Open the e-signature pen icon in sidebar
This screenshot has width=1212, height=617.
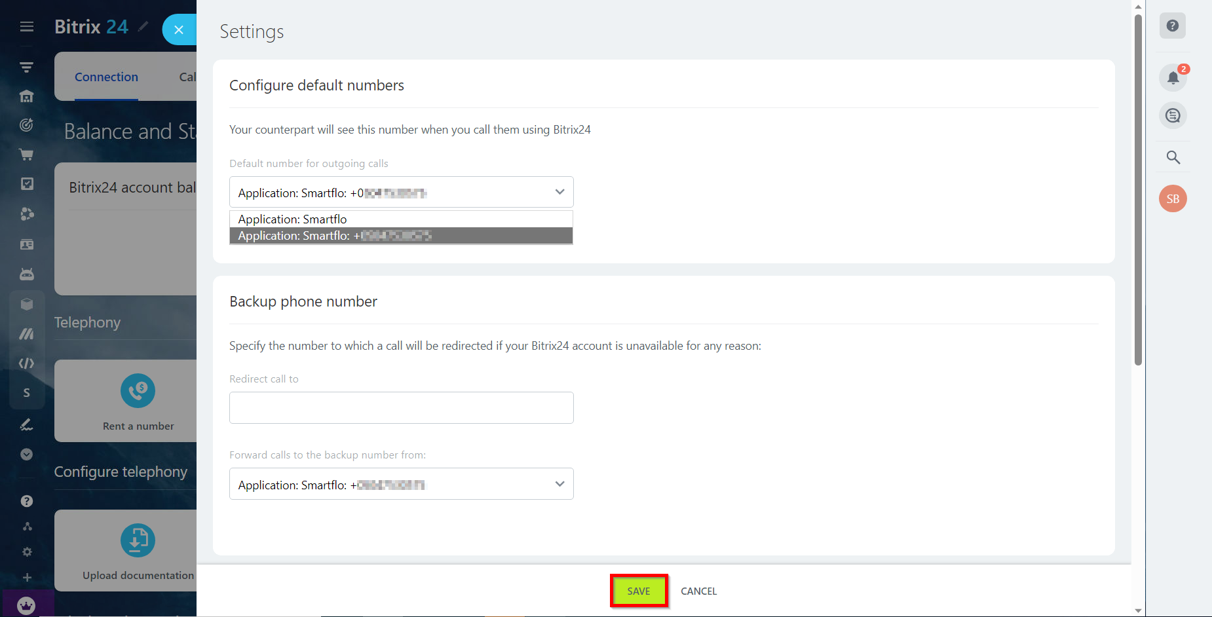coord(27,424)
